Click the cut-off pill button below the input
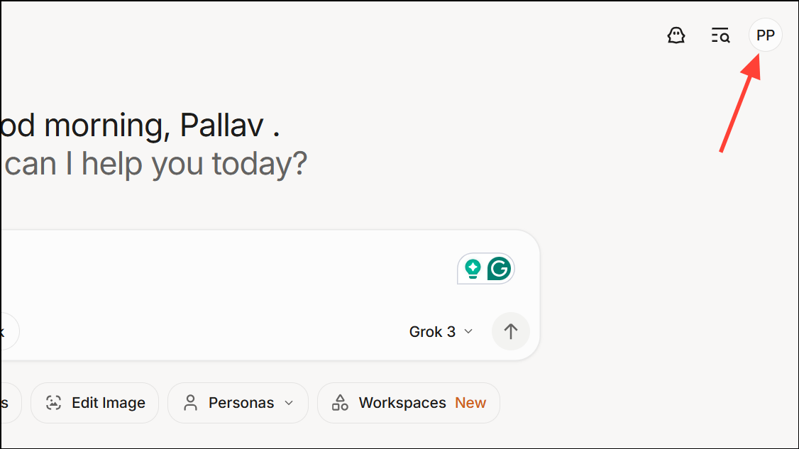This screenshot has height=449, width=799. click(7, 331)
